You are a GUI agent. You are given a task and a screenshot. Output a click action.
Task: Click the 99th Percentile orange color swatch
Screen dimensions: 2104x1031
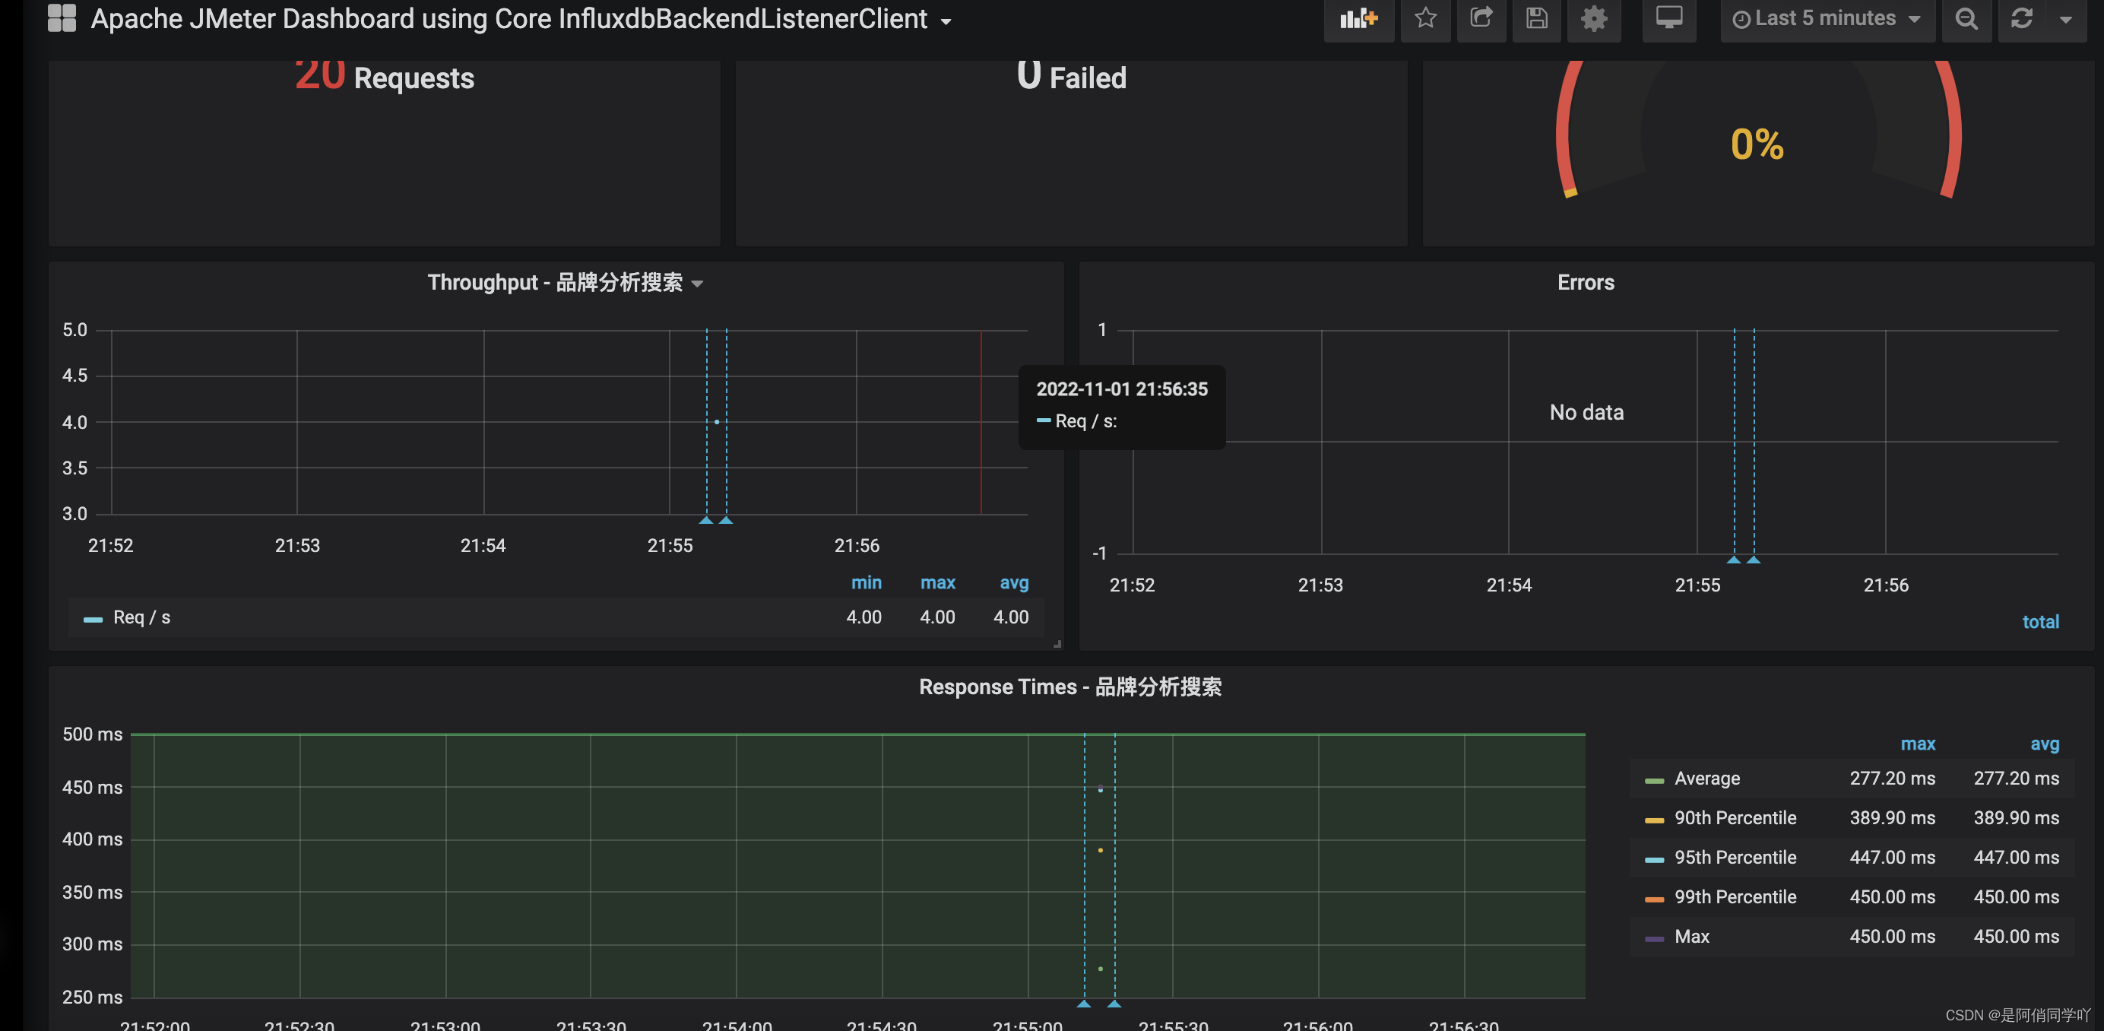click(x=1654, y=899)
